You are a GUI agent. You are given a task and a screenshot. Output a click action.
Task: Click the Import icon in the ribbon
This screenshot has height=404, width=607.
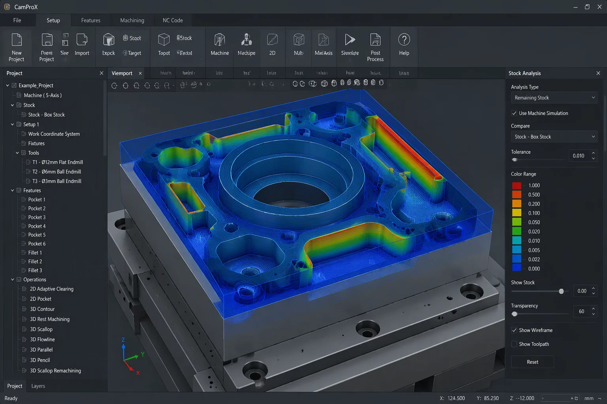click(82, 40)
